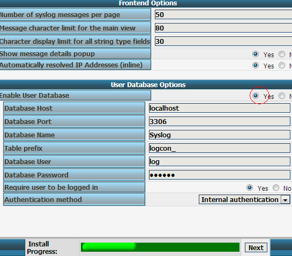Click the Message character limit field
This screenshot has width=292, height=256.
223,28
